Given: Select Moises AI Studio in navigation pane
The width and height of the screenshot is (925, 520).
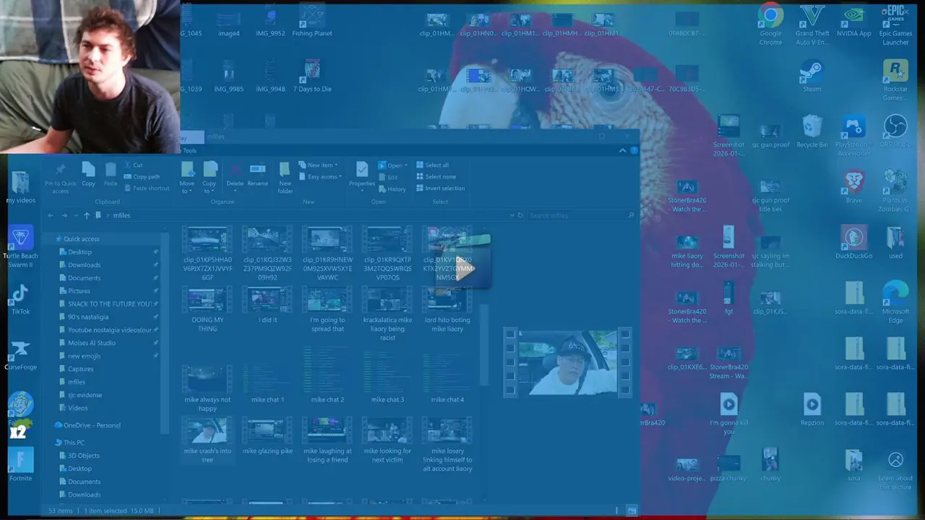Looking at the screenshot, I should pyautogui.click(x=92, y=343).
